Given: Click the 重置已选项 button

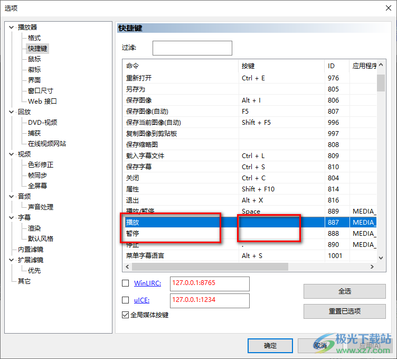Looking at the screenshot, I should tap(344, 311).
